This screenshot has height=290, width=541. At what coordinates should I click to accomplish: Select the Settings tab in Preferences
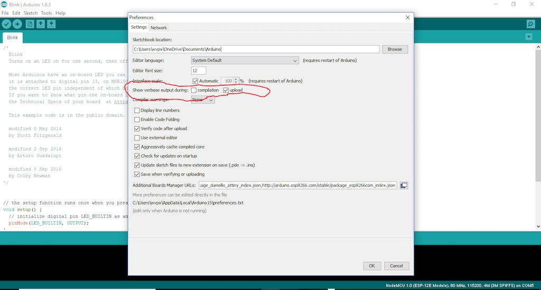pos(139,27)
